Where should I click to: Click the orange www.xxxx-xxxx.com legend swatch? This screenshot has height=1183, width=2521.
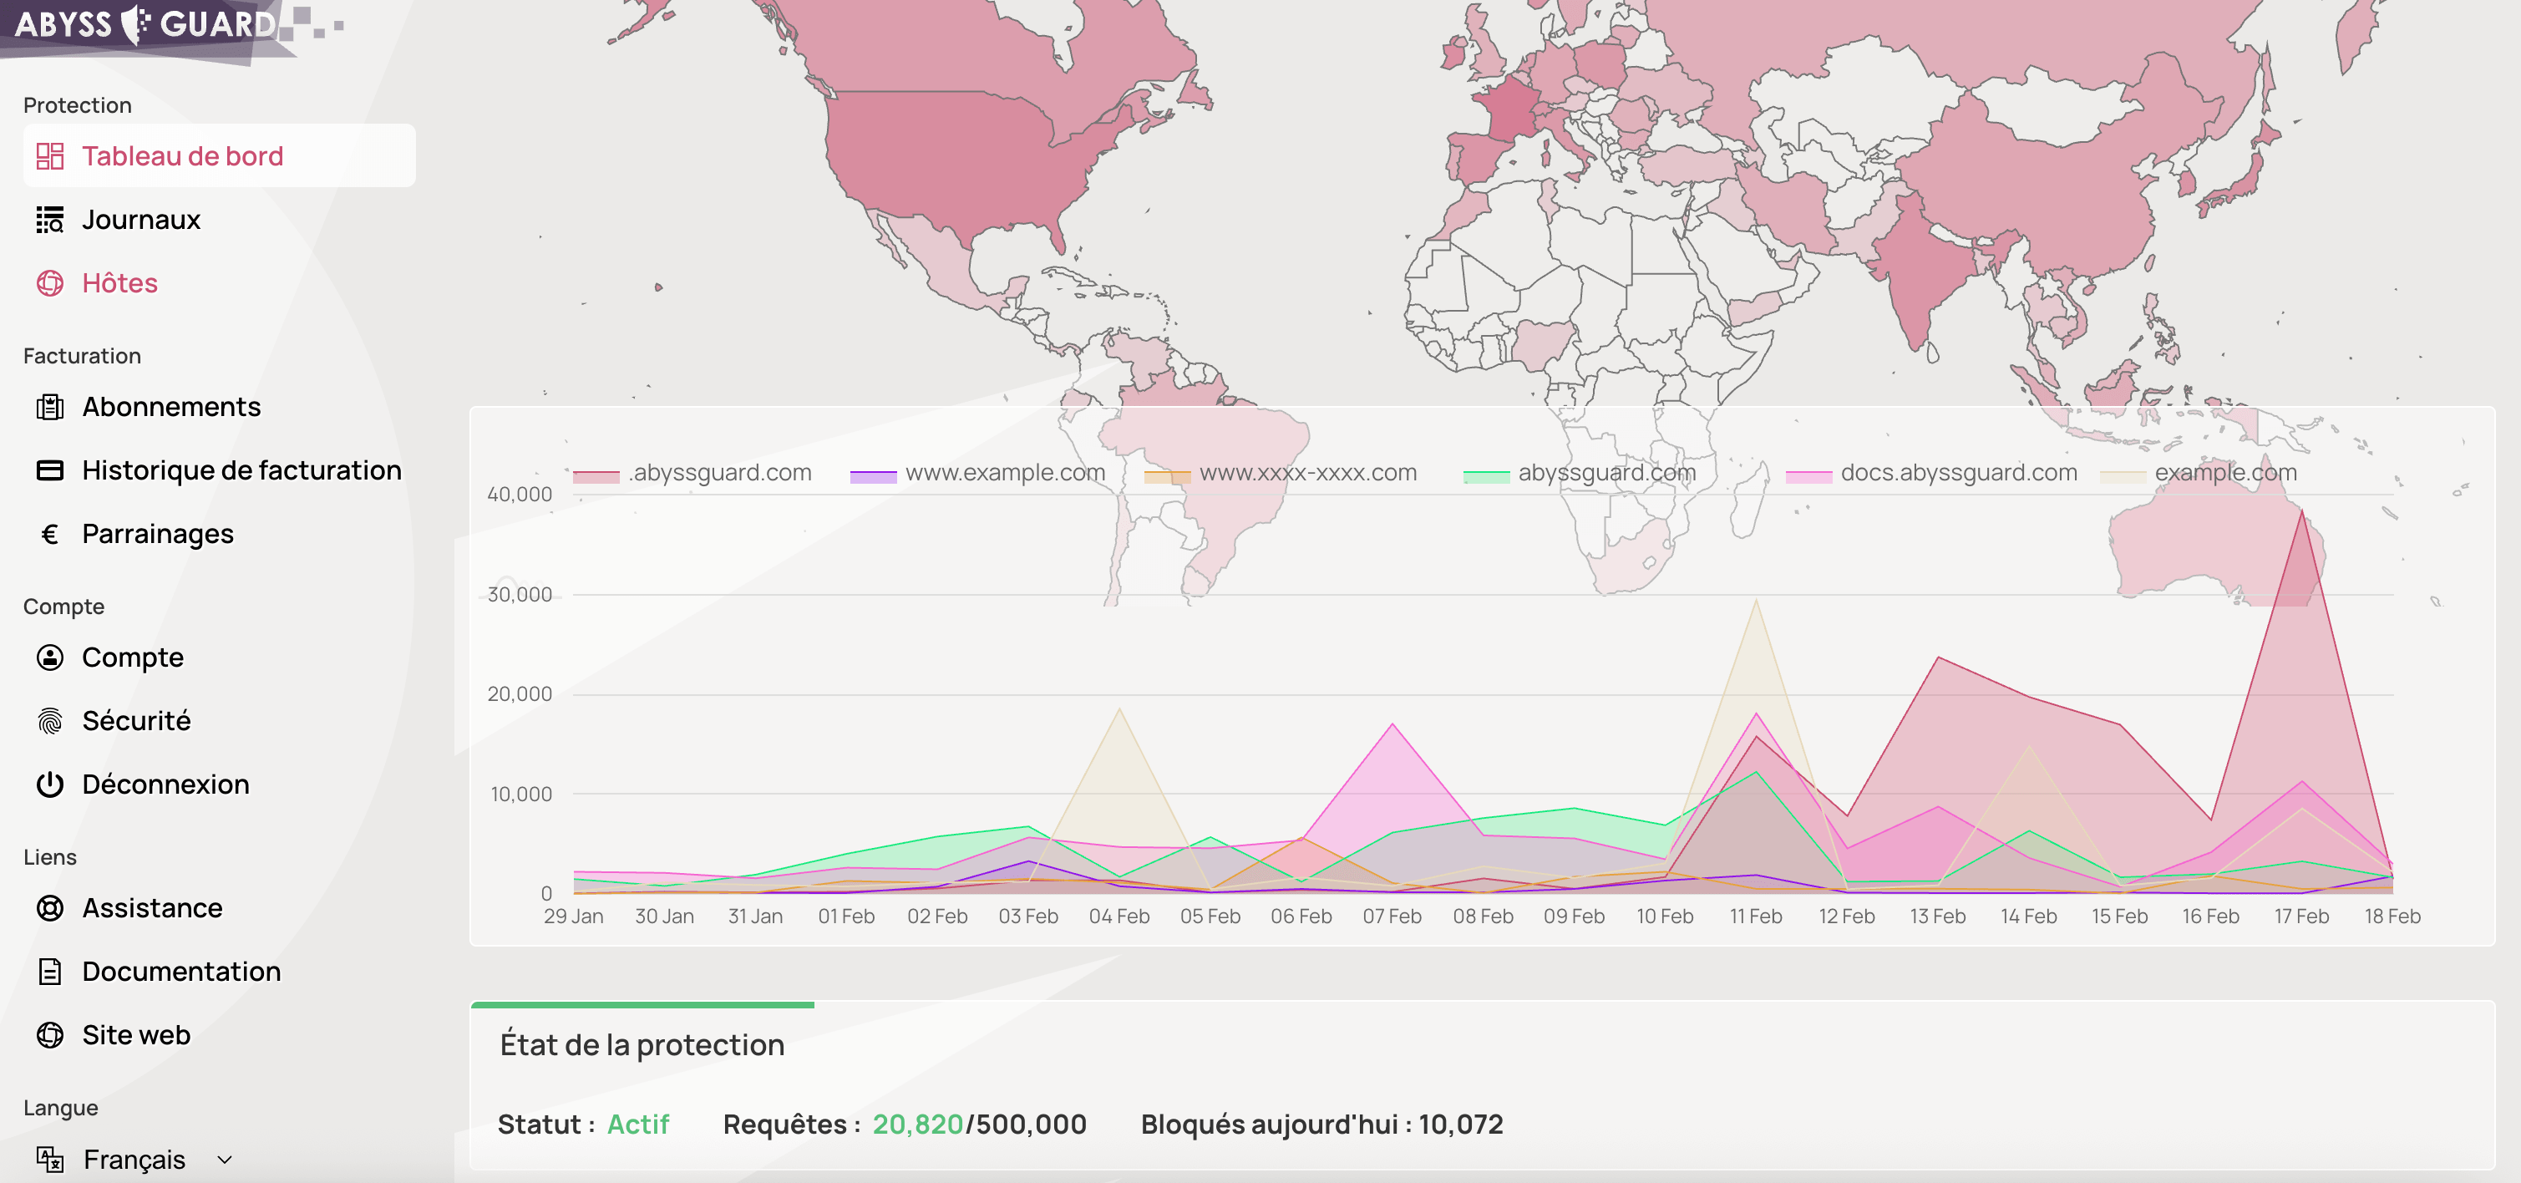pyautogui.click(x=1167, y=475)
